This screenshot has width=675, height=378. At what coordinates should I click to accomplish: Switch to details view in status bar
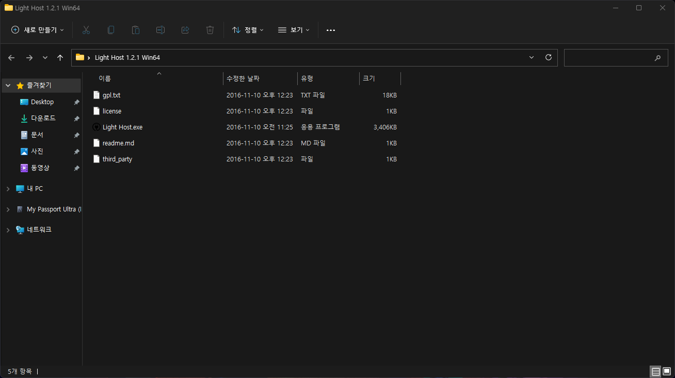pos(655,371)
